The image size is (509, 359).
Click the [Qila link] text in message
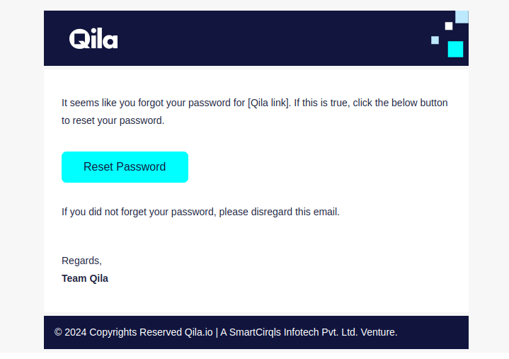[268, 103]
